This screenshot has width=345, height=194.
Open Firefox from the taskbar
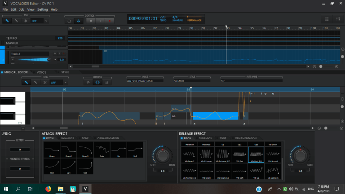tap(48, 189)
